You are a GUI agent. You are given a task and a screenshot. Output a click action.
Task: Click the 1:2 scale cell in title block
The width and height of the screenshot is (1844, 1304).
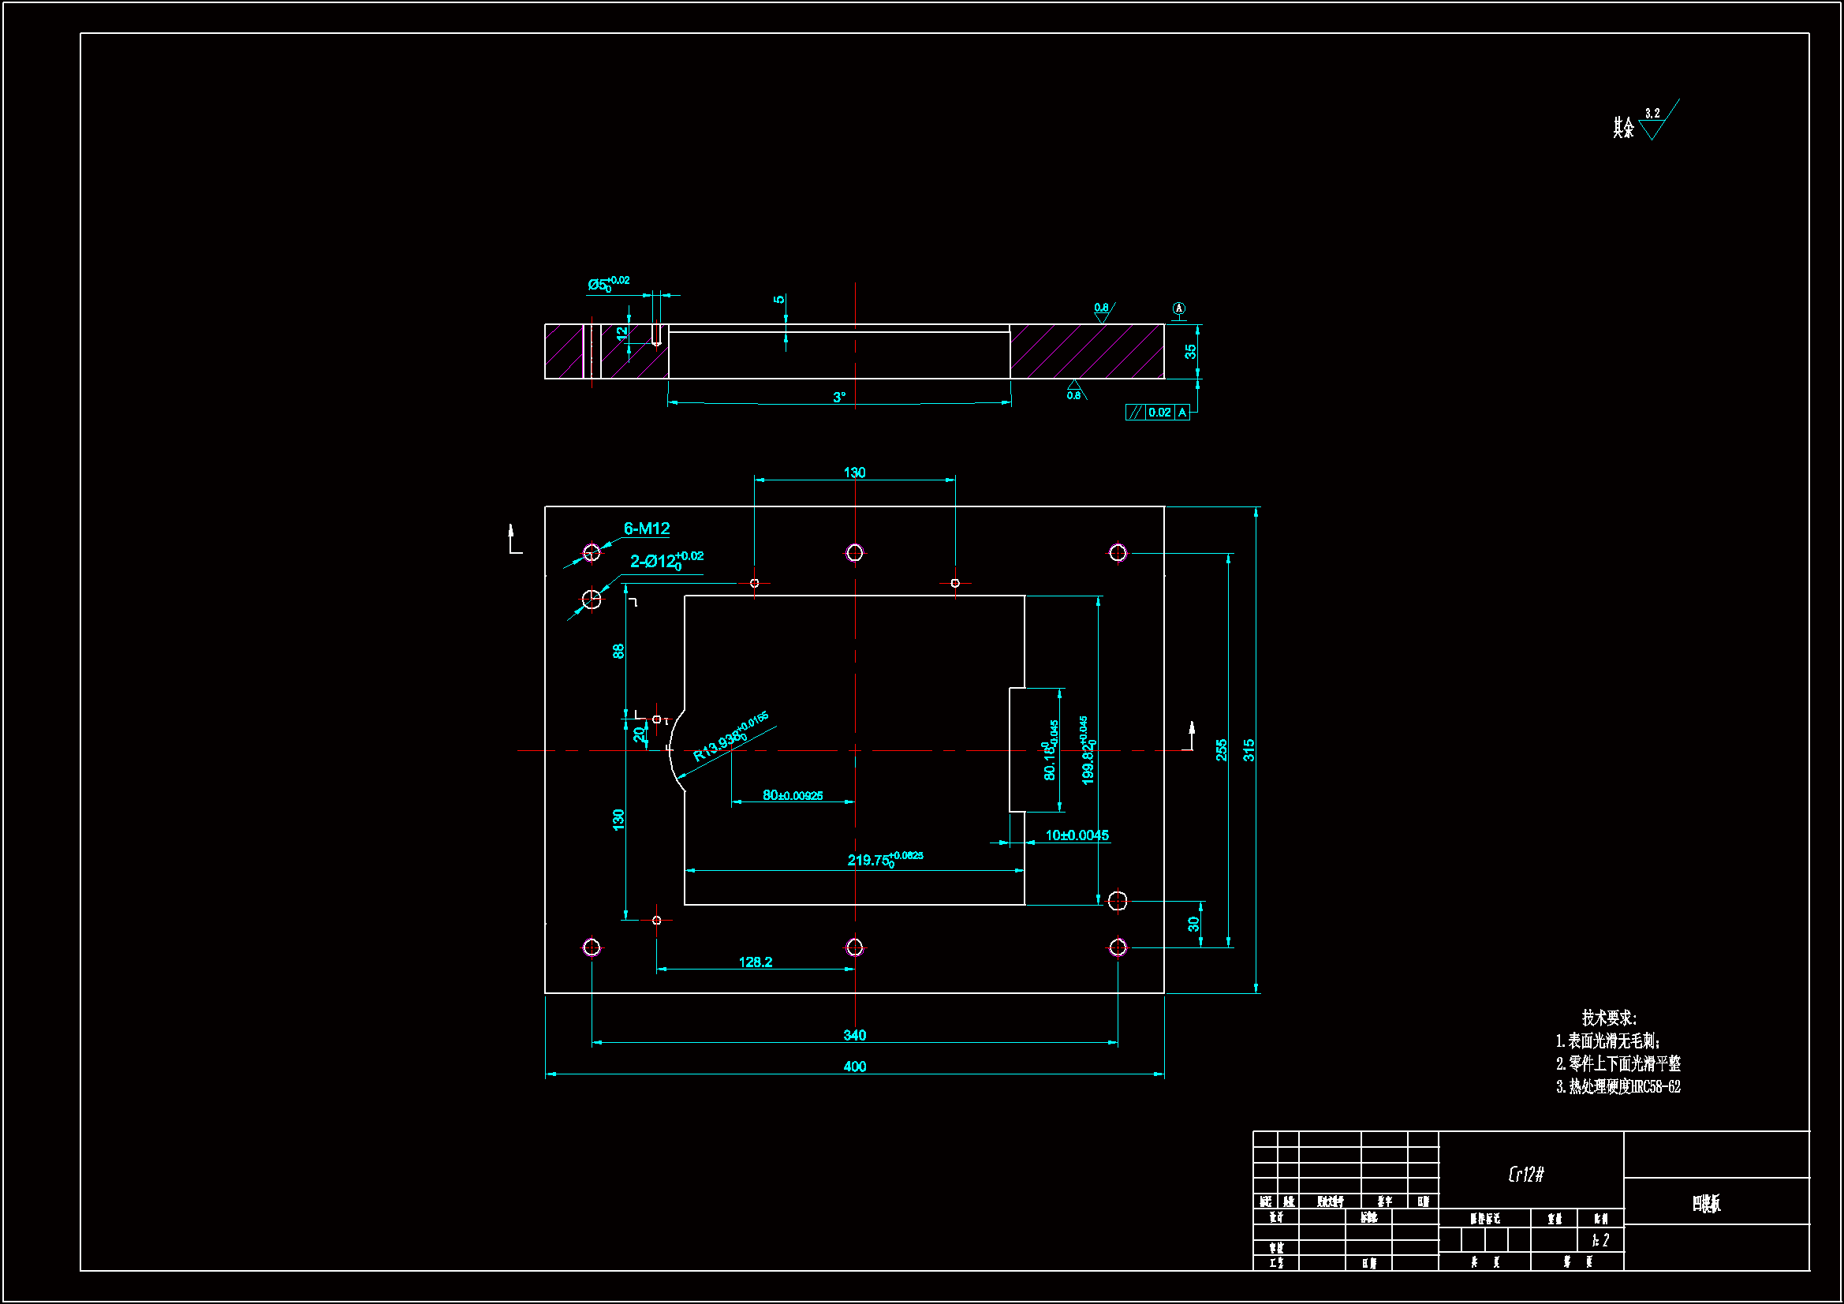[x=1600, y=1241]
